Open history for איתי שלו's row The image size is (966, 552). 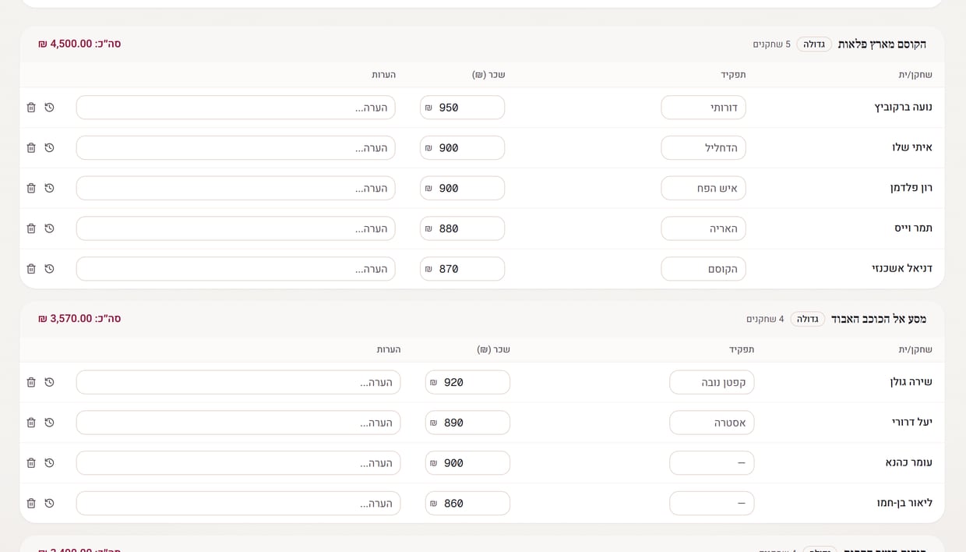point(49,148)
